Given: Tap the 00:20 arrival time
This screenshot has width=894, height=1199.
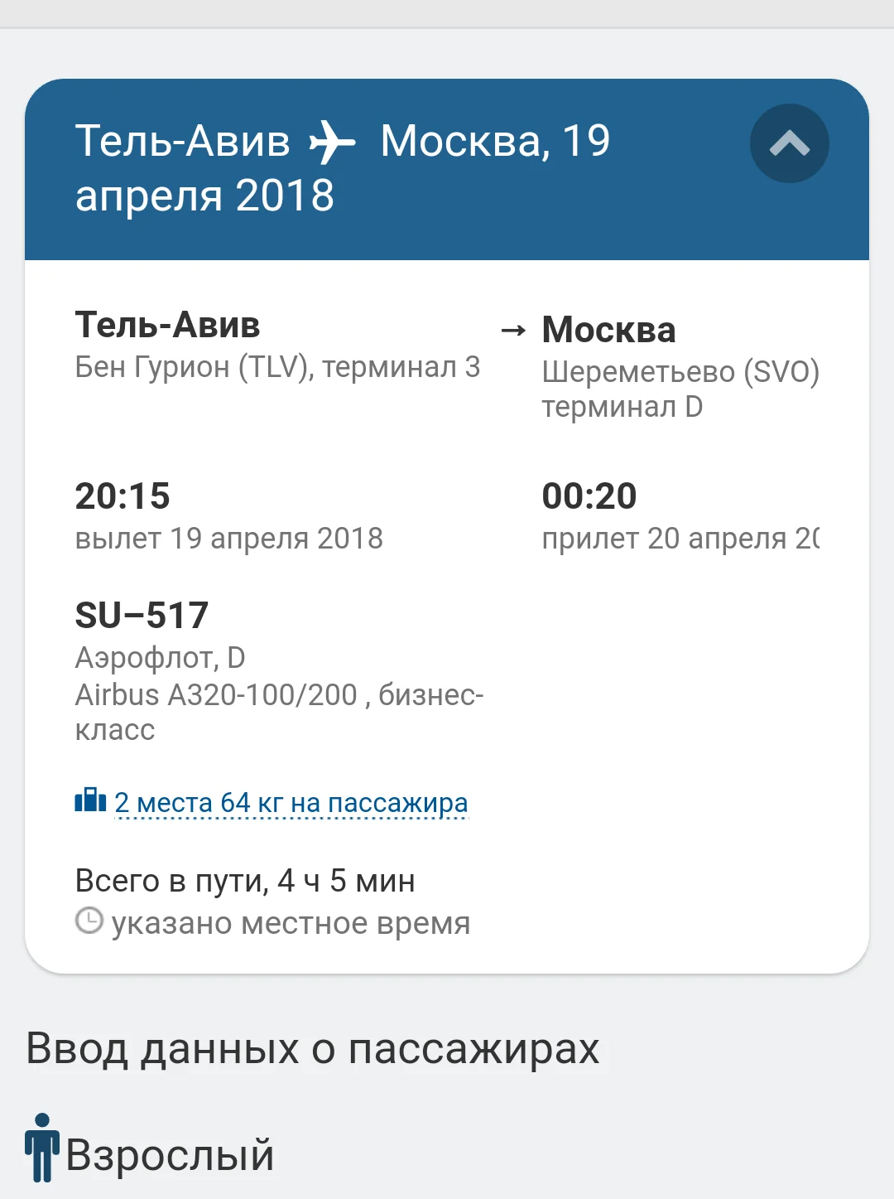Looking at the screenshot, I should tap(589, 496).
